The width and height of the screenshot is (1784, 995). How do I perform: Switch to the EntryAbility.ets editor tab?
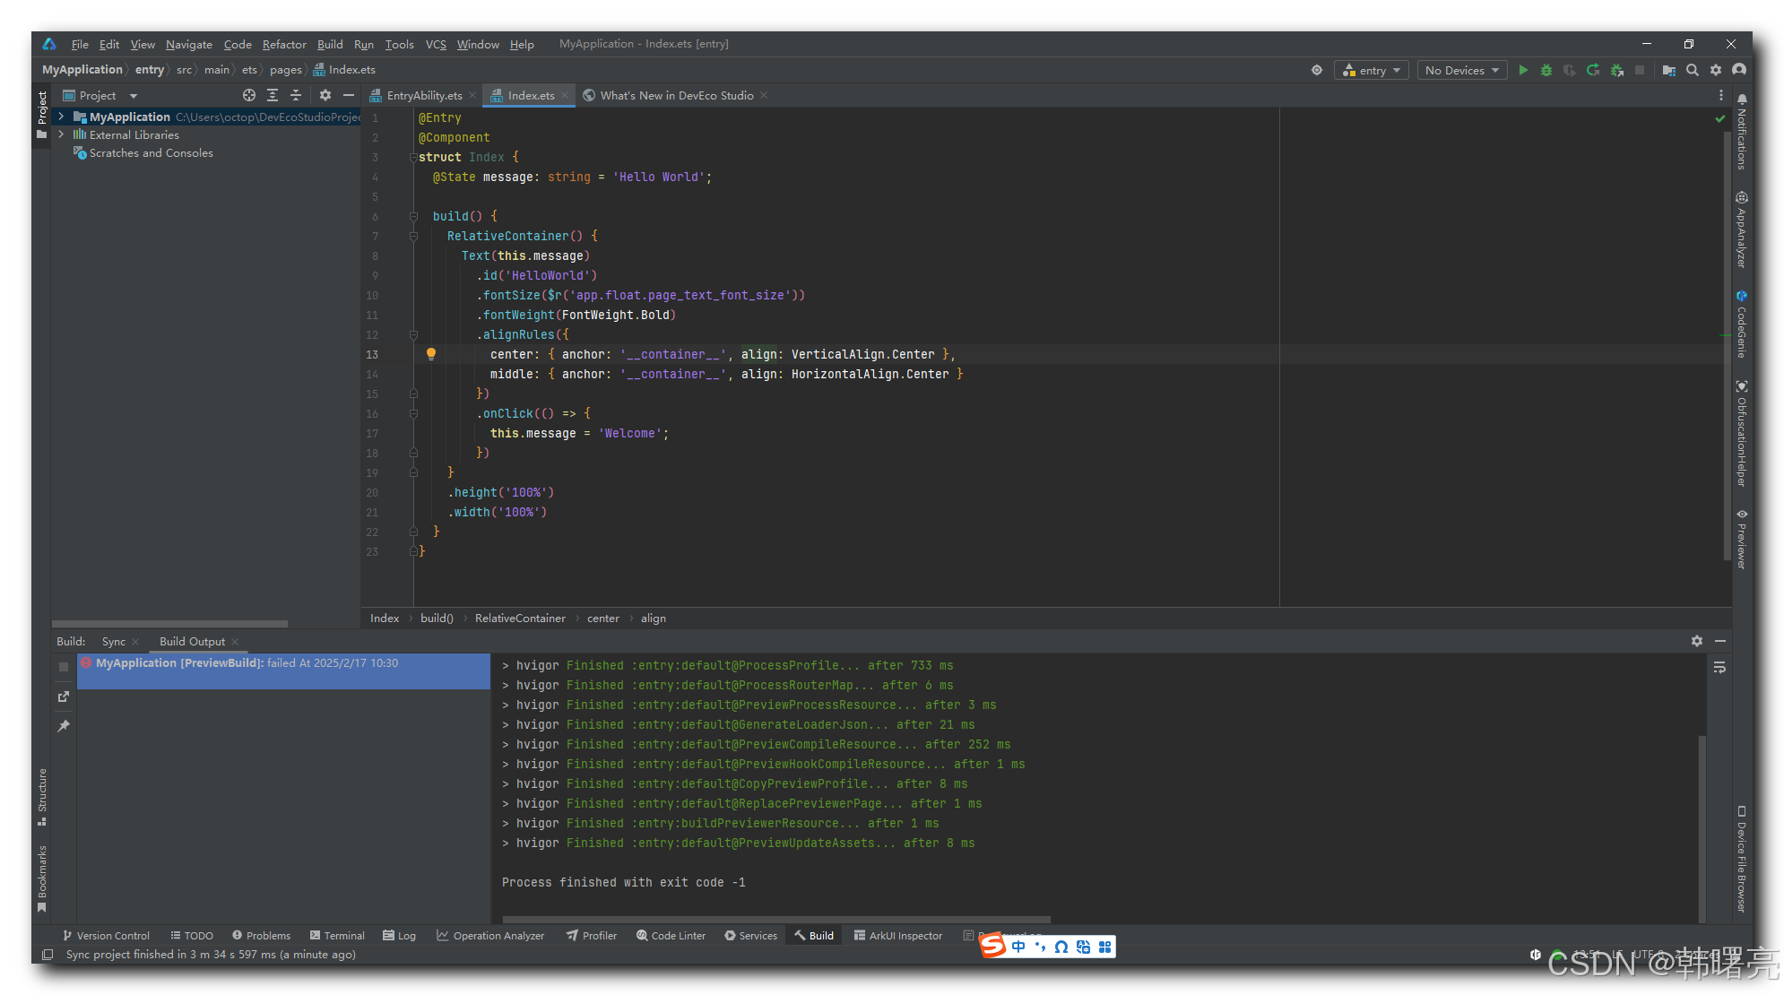pos(424,95)
